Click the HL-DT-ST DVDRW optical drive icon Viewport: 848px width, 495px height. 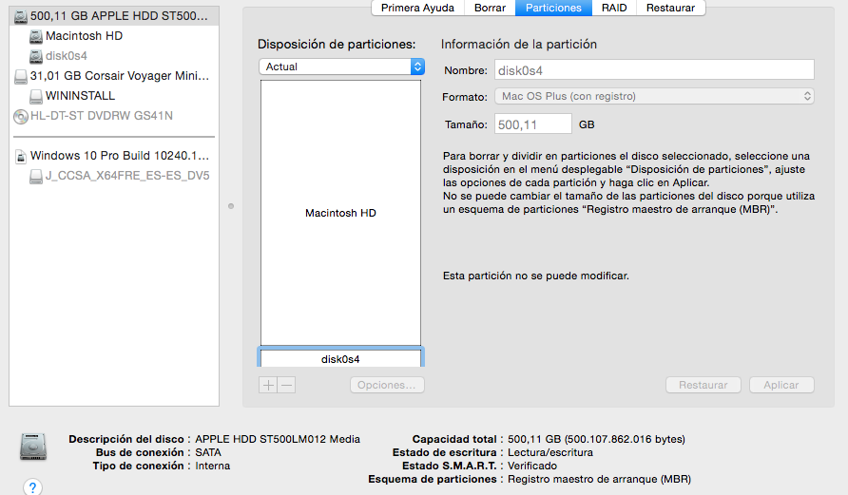[x=21, y=116]
